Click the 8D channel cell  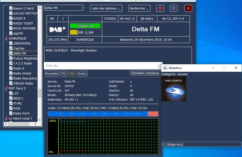52,19
